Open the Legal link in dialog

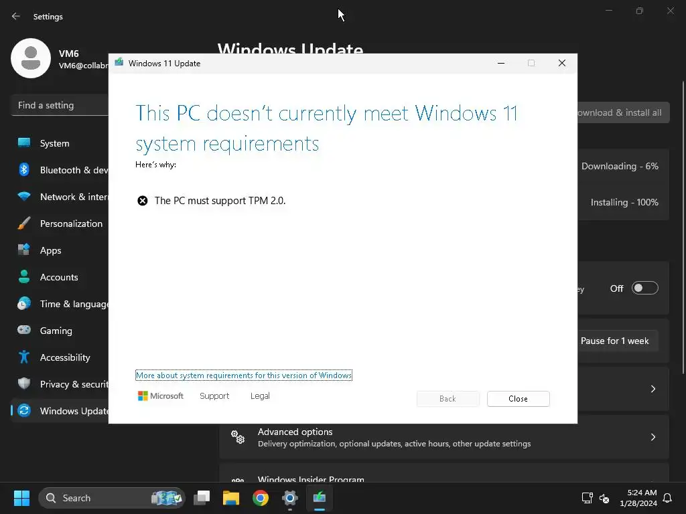tap(260, 396)
